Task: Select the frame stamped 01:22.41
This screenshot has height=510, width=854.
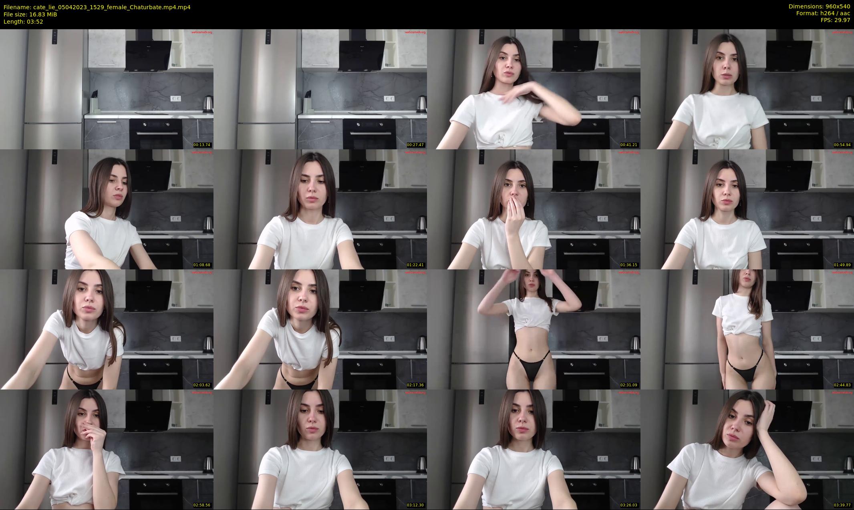Action: coord(320,209)
